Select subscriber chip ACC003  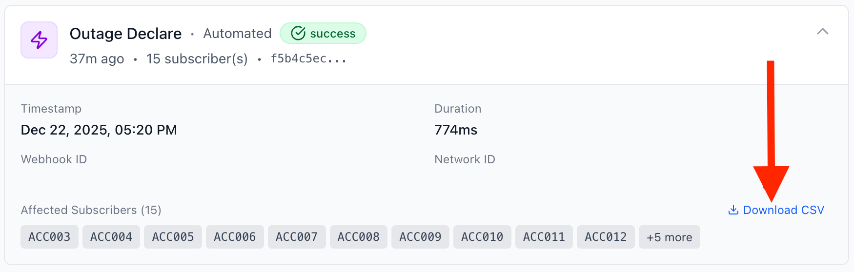coord(49,237)
